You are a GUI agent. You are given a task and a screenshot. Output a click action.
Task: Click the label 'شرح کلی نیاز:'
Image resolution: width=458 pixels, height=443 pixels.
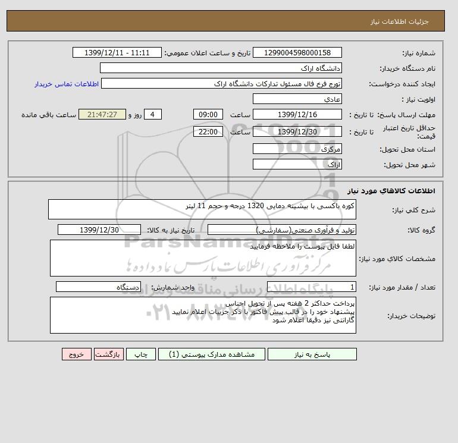pos(413,210)
